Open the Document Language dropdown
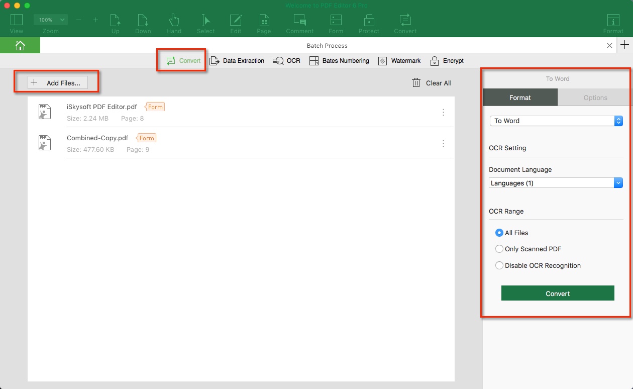Screen dimensions: 633x389 tap(556, 183)
